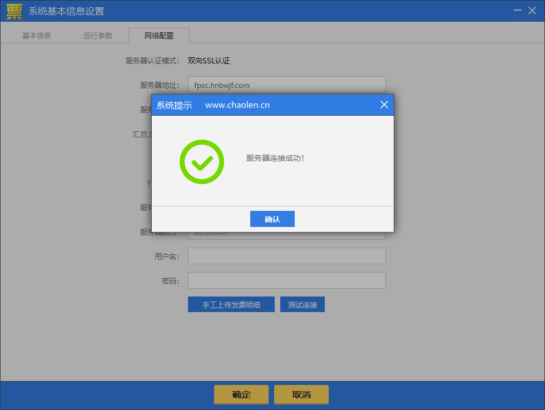This screenshot has width=545, height=410.
Task: Click the yellow 票 application logo
Action: tap(14, 11)
